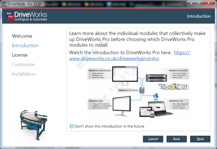Minimize the DriveWorks installer window
Screen dimensions: 217x149
[x=191, y=3]
